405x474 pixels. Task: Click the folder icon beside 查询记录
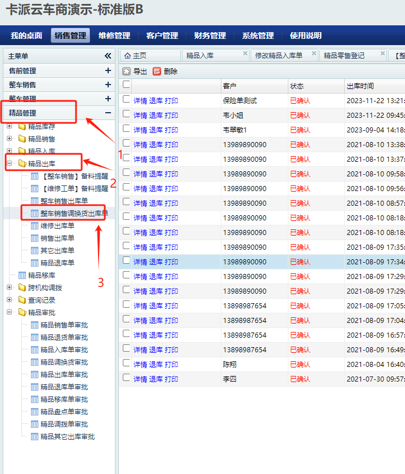[22, 300]
